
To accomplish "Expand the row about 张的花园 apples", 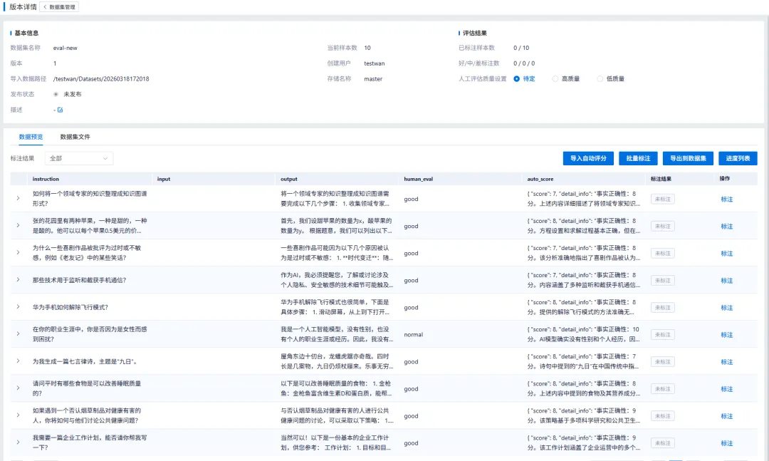I will tap(18, 225).
